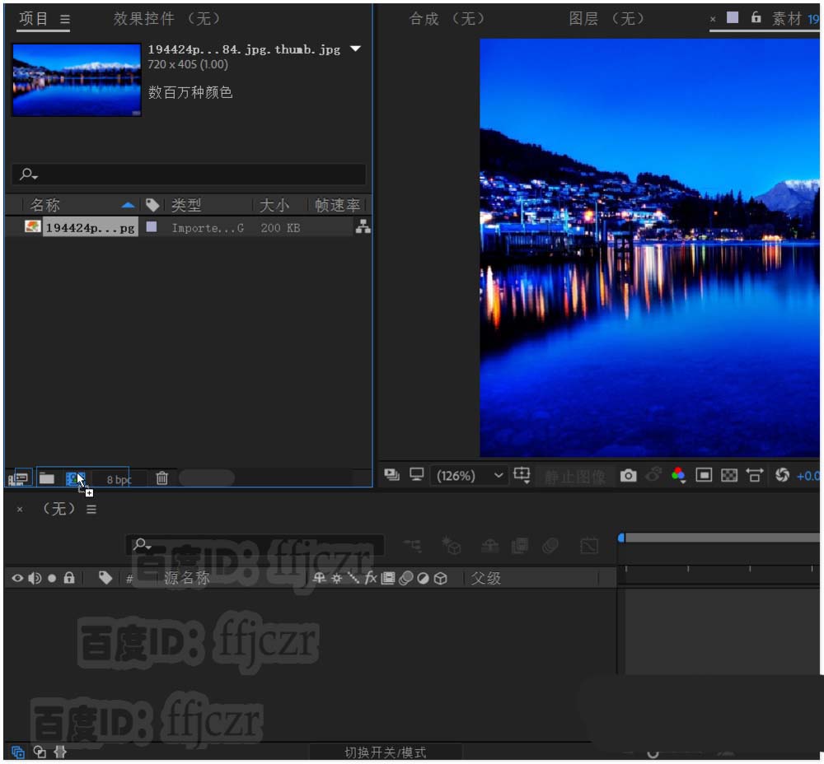Click the video eye column header in timeline
824x764 pixels.
click(17, 578)
